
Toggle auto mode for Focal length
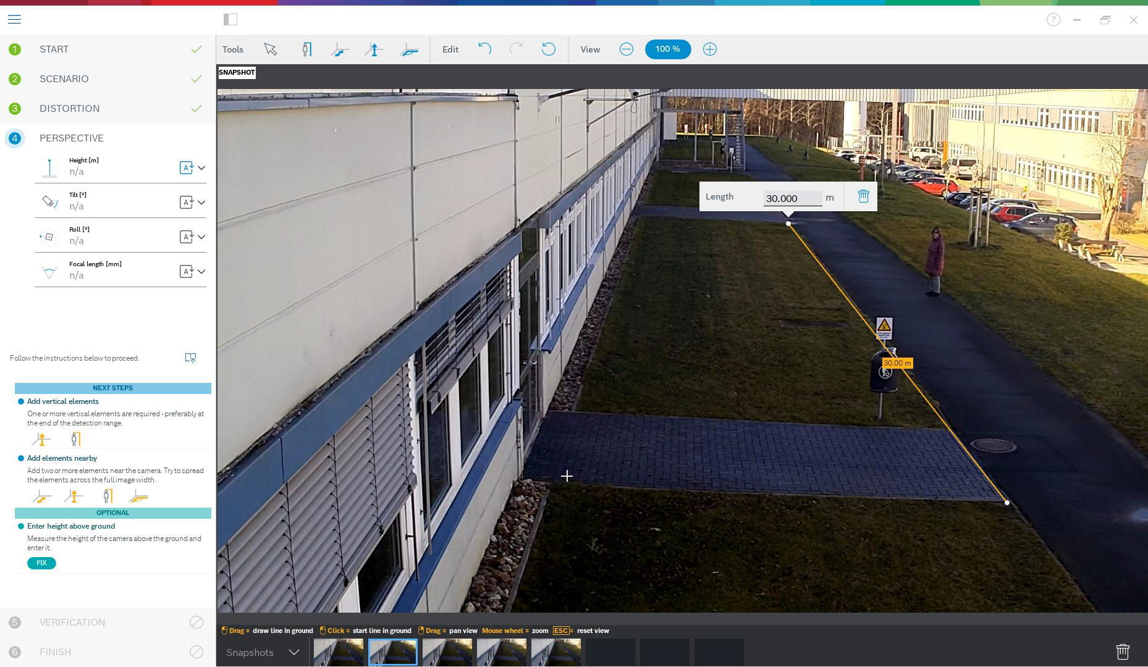(186, 272)
